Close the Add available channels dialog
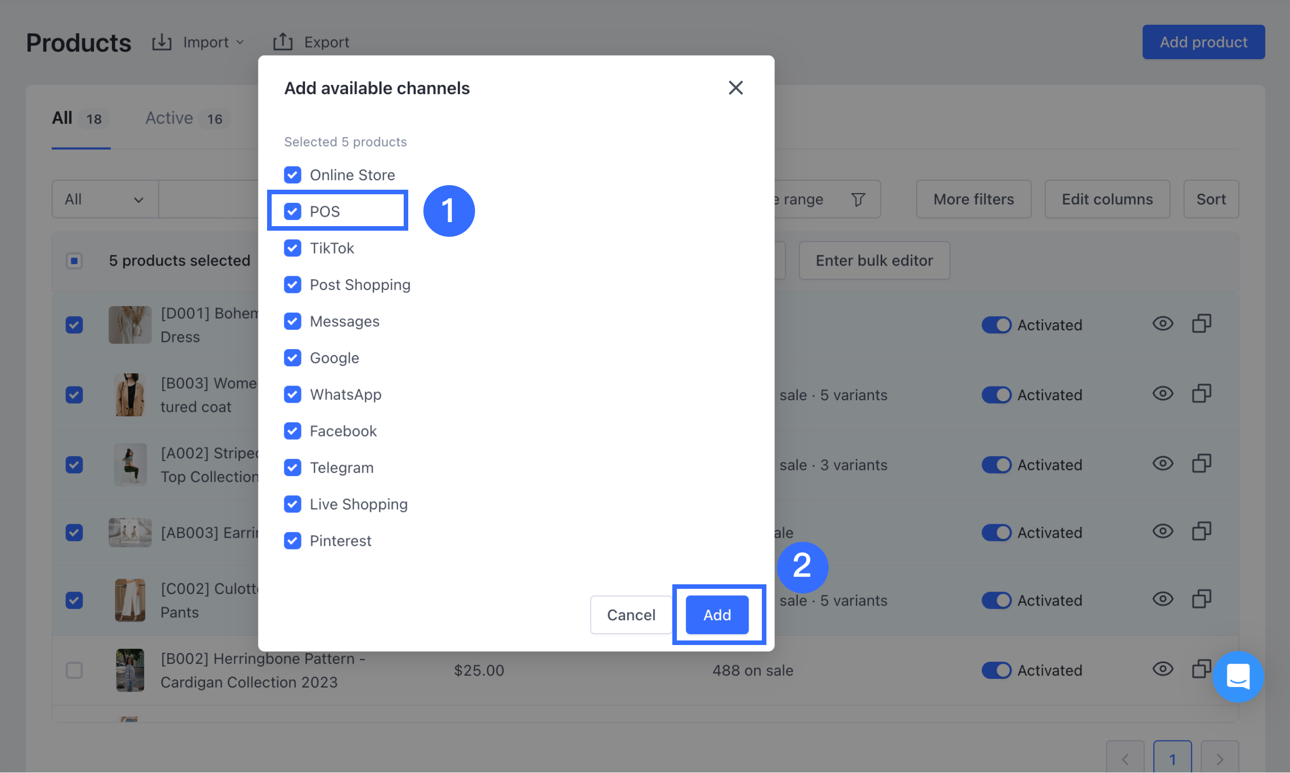This screenshot has width=1290, height=773. pos(736,88)
